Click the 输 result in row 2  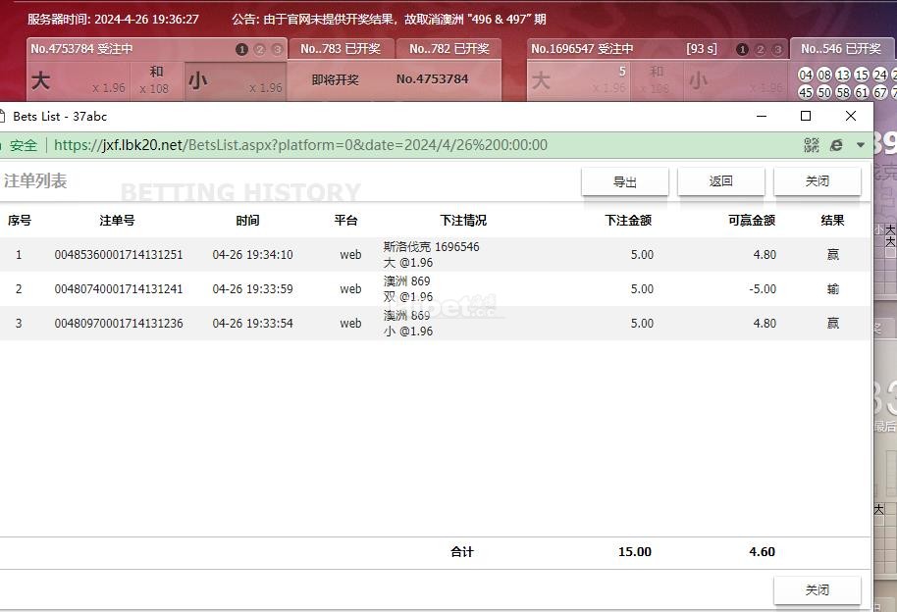tap(833, 289)
